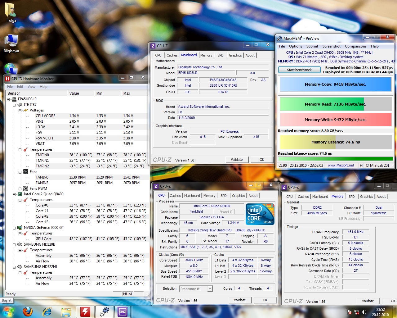Click the thermometer icon beside ITE IT87 Temperatures
Screen dimensions: 397x318
tap(26, 149)
